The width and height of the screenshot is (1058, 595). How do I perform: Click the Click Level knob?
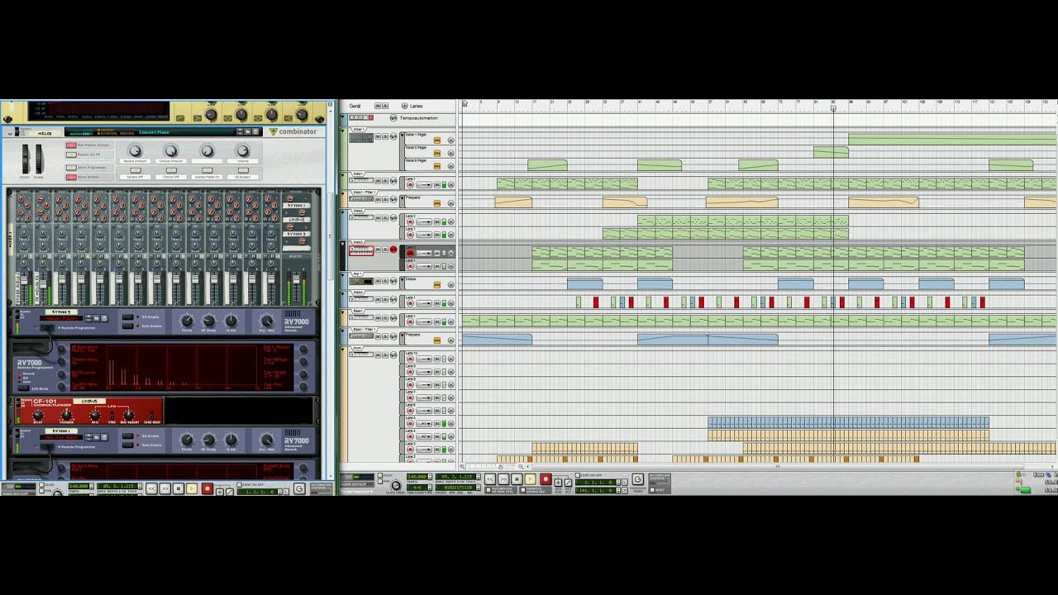coord(396,486)
